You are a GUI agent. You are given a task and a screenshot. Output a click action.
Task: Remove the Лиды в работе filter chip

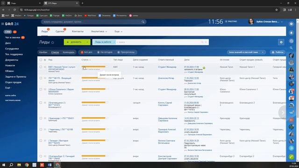114,42
